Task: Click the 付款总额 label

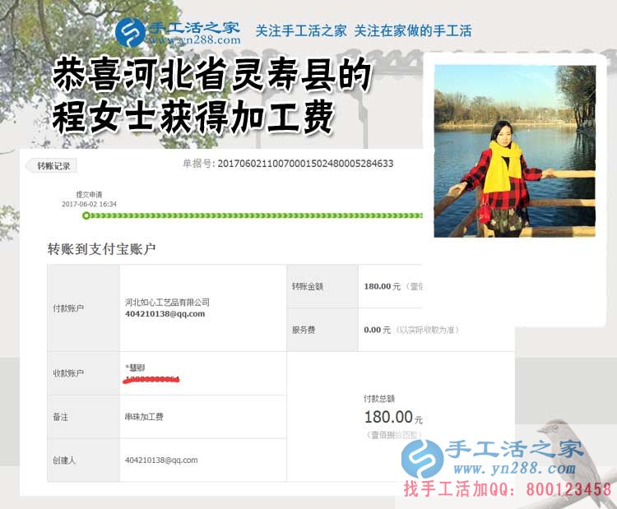Action: (x=379, y=399)
